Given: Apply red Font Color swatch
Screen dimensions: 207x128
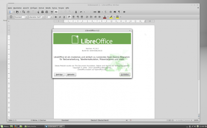Looking at the screenshot, I should 105,17.
